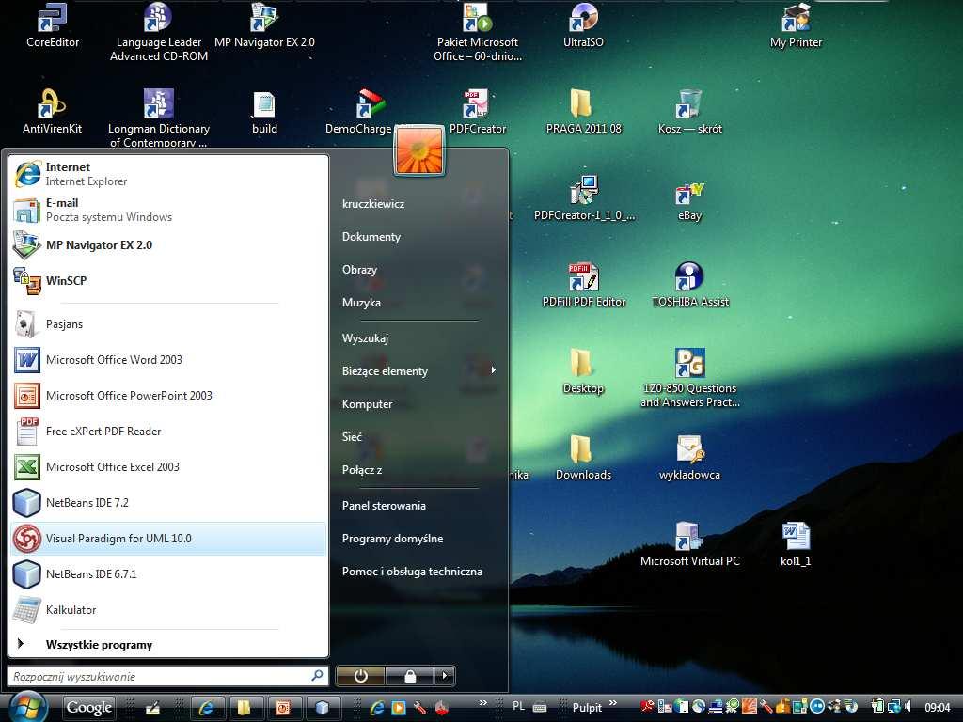963x722 pixels.
Task: Launch Visual Paradigm for UML 10.0
Action: (169, 539)
